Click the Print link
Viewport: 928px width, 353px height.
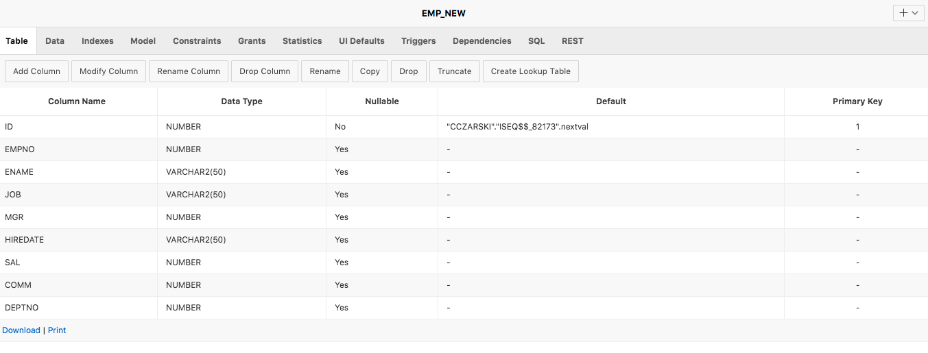point(57,330)
